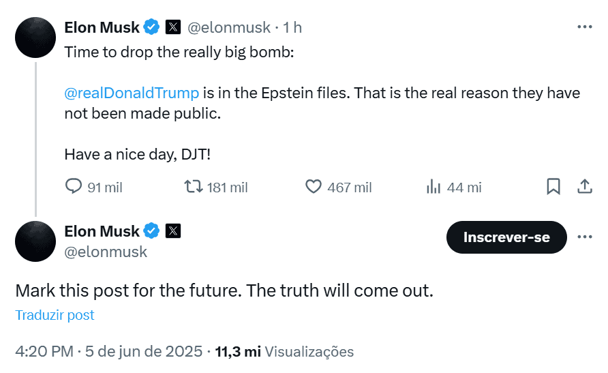View analytics showing 44 mi views
This screenshot has width=608, height=373.
pos(454,187)
